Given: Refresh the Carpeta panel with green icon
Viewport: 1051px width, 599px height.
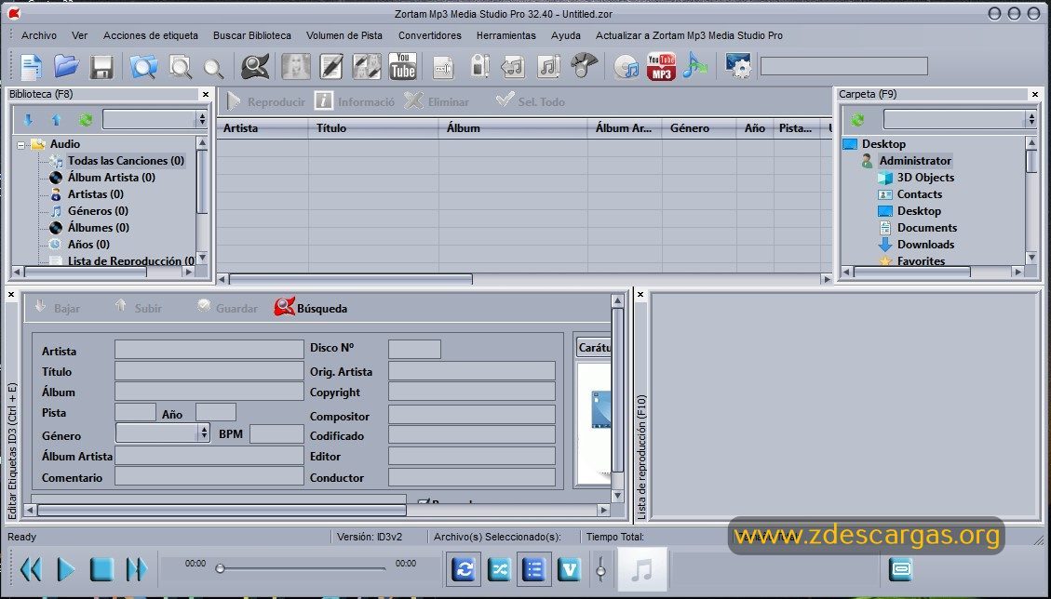Looking at the screenshot, I should (857, 120).
